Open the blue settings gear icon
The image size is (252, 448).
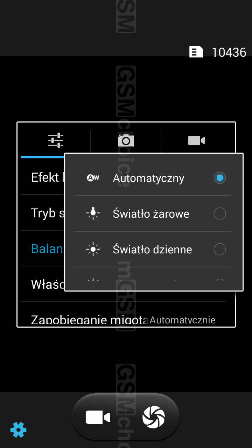click(x=18, y=429)
